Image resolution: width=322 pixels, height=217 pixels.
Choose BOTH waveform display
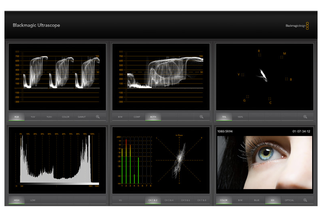click(x=153, y=117)
